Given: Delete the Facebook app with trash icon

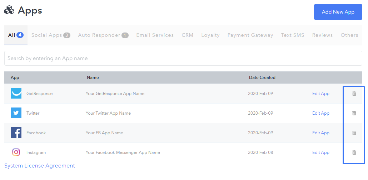Looking at the screenshot, I should [x=354, y=133].
